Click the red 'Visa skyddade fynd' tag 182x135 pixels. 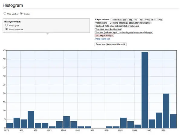coord(104,35)
